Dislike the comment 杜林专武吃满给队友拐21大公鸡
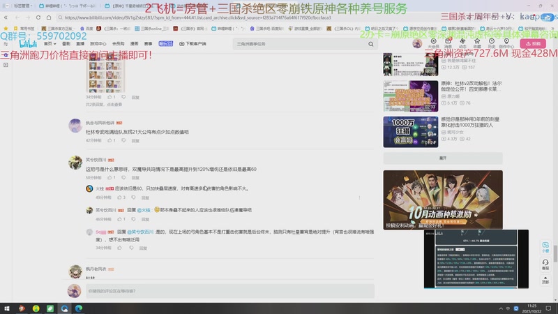 tap(123, 140)
